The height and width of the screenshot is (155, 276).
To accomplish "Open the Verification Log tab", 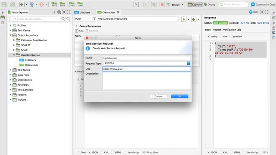I will coord(232,30).
